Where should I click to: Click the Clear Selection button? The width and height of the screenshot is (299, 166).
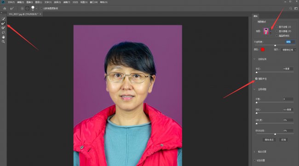pyautogui.click(x=269, y=140)
